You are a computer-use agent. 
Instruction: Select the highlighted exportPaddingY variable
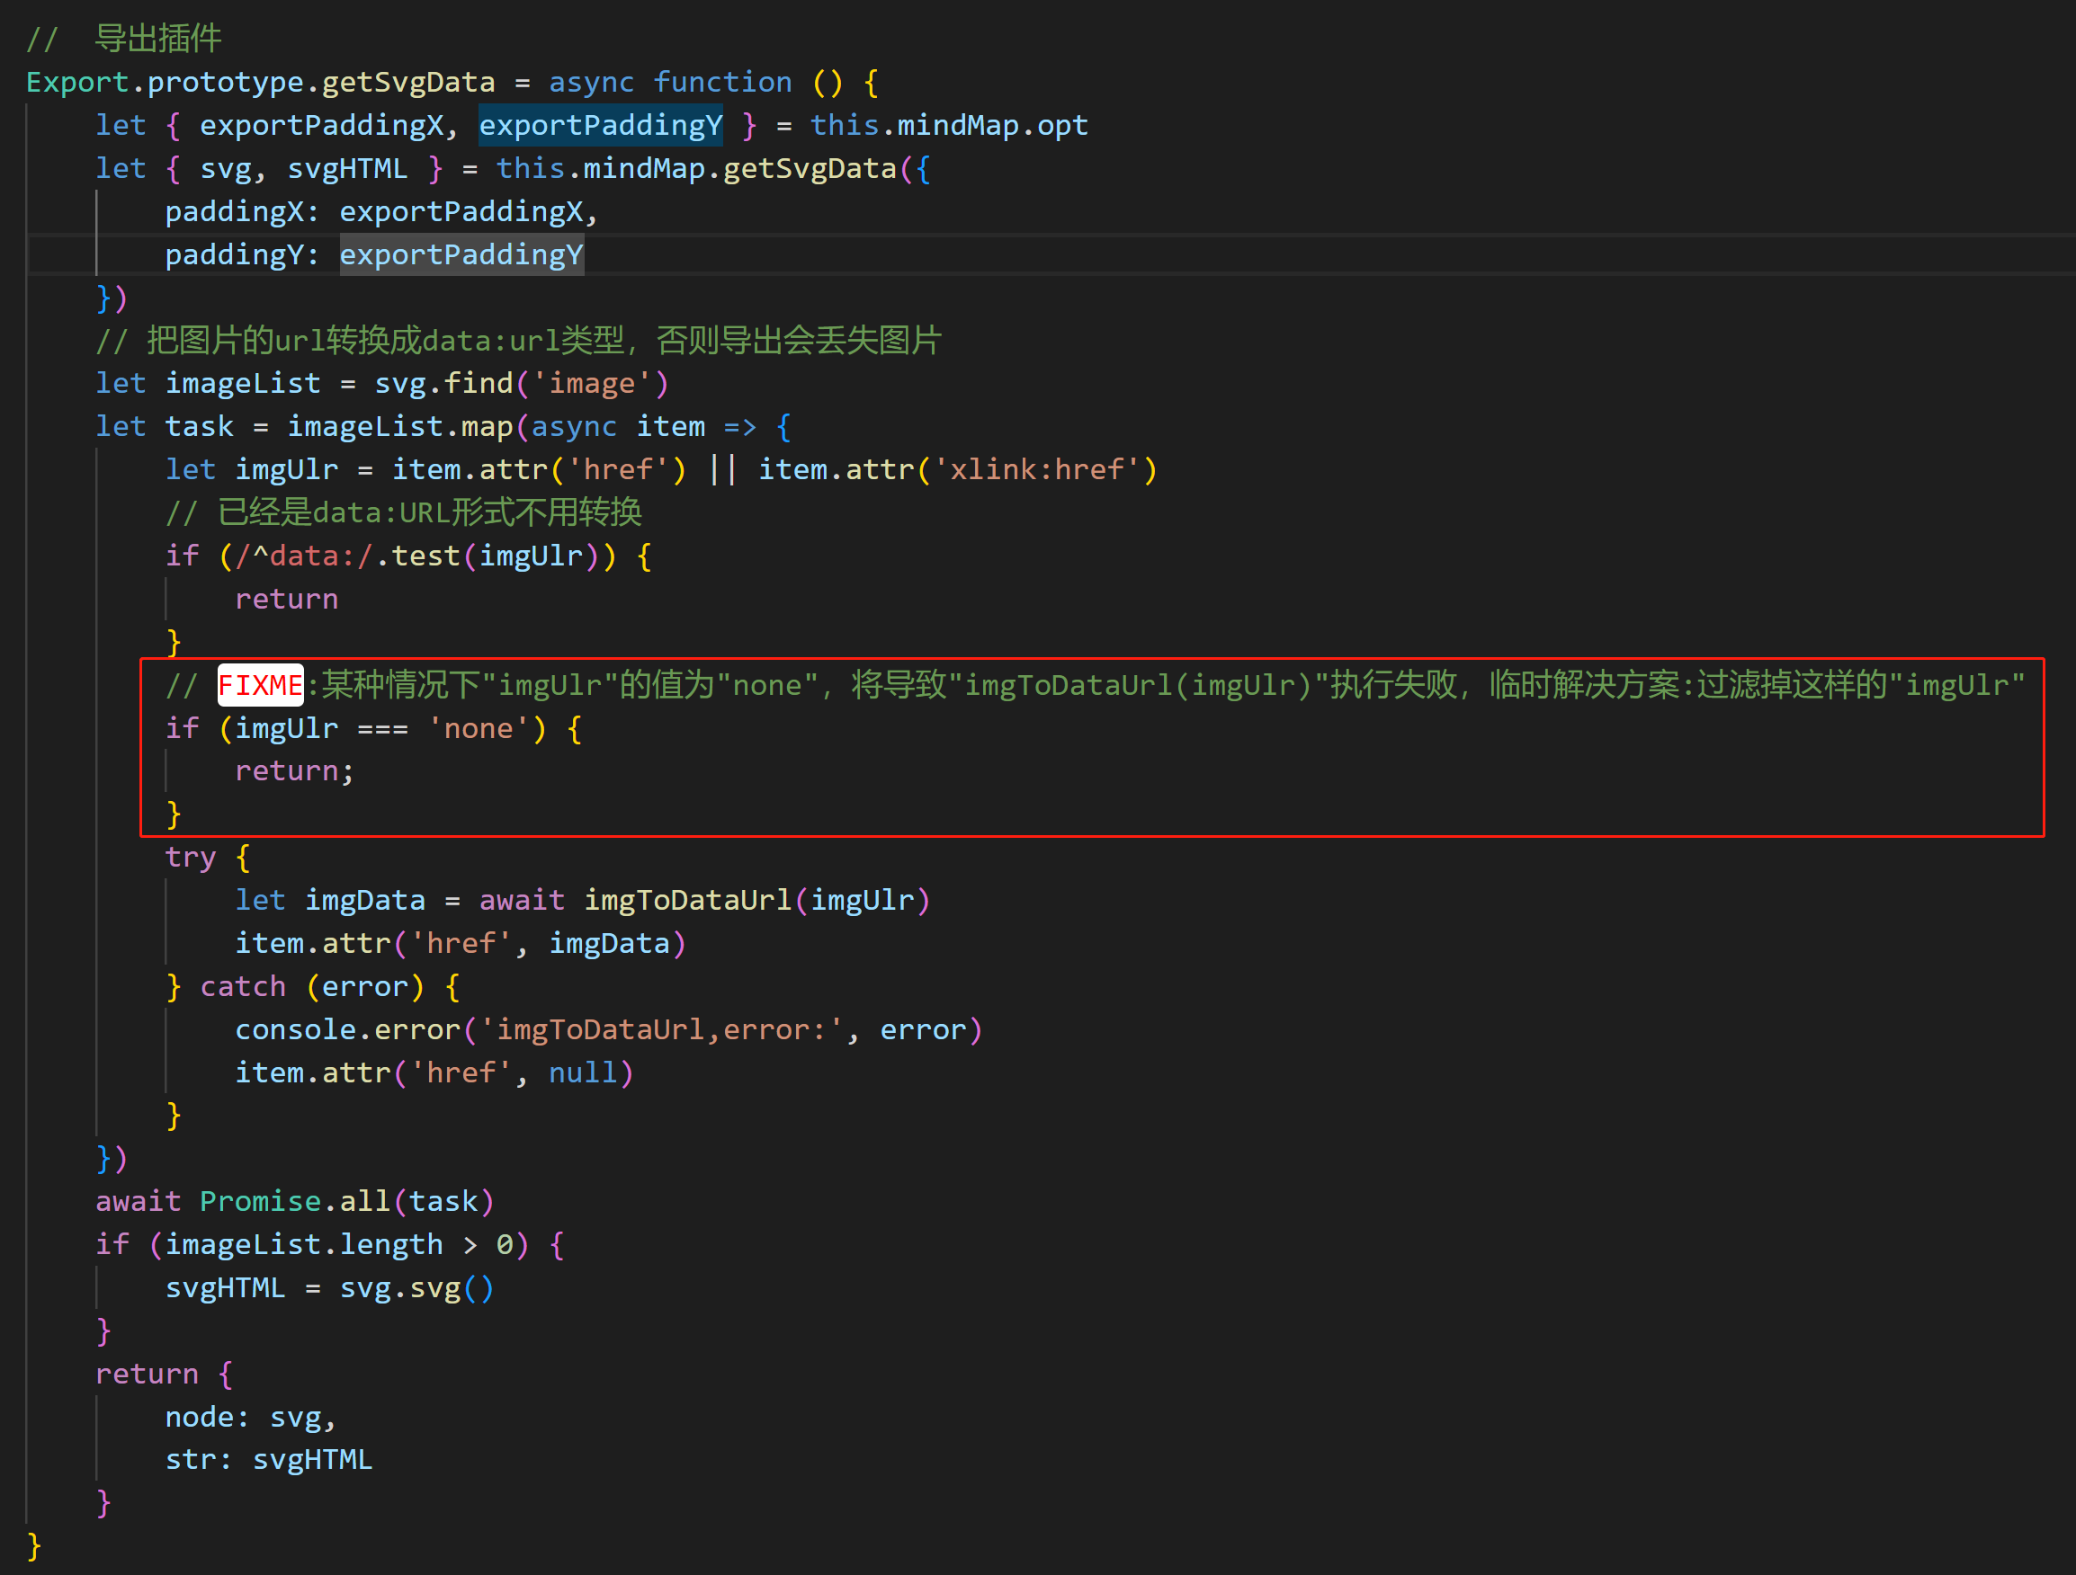pos(602,124)
